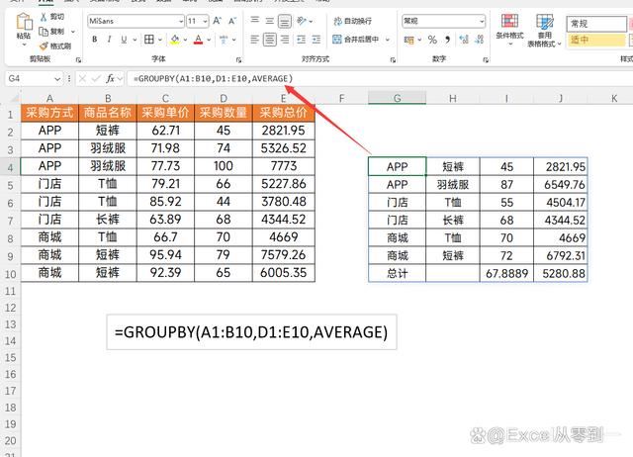Toggle Wrap Text (自动换行)
The image size is (633, 457).
pyautogui.click(x=352, y=21)
